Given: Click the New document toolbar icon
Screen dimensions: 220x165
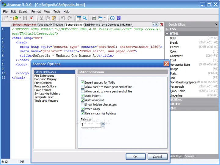Looking at the screenshot, I should point(6,18).
